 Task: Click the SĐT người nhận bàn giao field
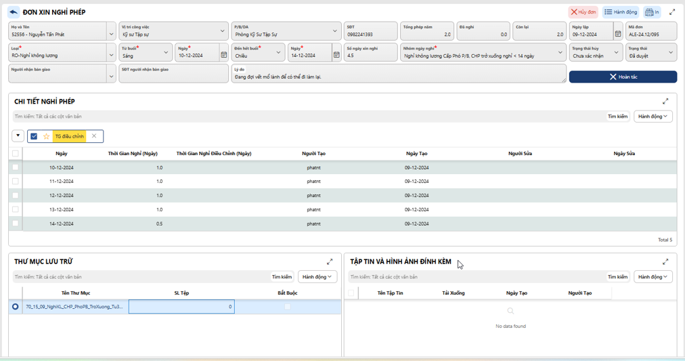[173, 73]
